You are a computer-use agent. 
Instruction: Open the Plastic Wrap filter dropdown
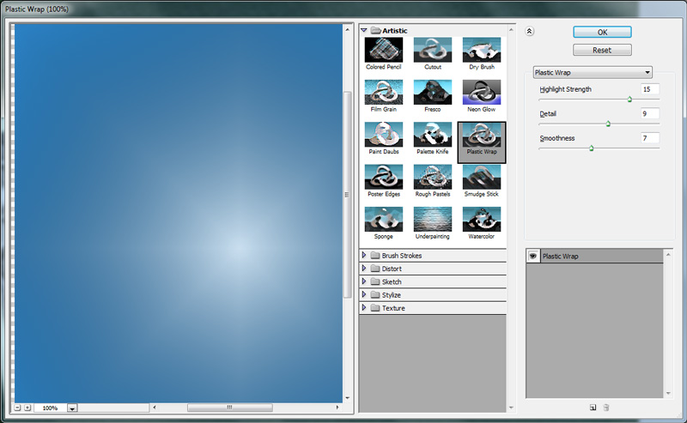coord(593,72)
